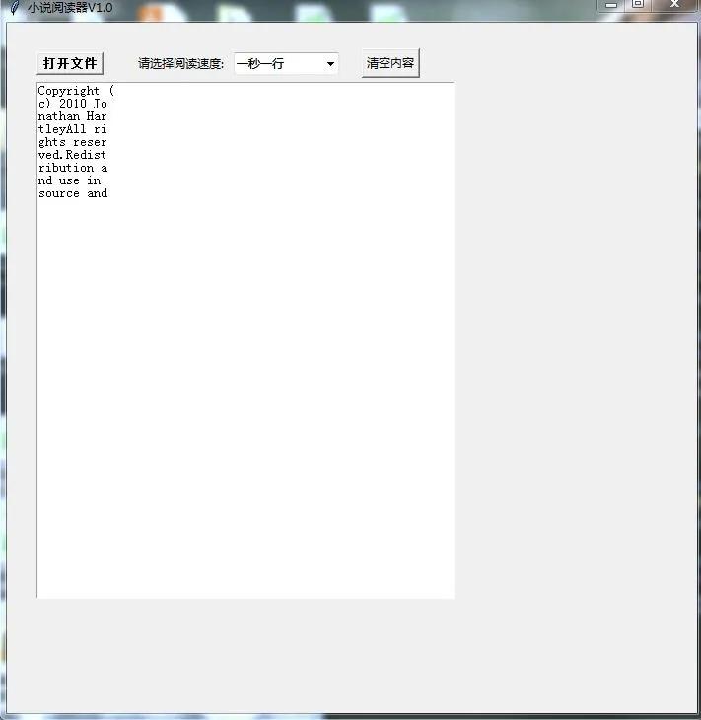Click the 清空内容 button
The height and width of the screenshot is (720, 701).
390,63
